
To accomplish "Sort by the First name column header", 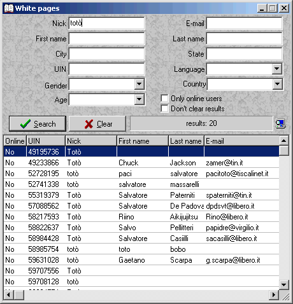I will coord(143,141).
